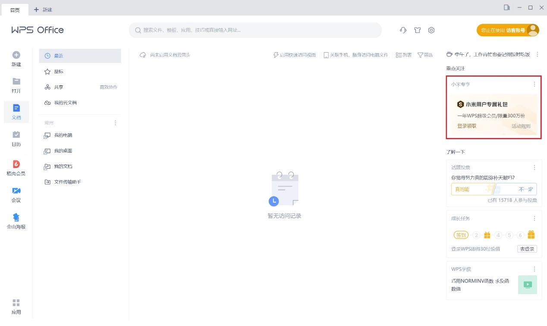Open 我的桌面 location
This screenshot has width=547, height=326.
click(80, 151)
